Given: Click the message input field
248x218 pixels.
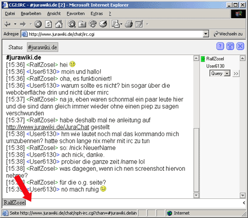Looking at the screenshot, I should click(x=134, y=203).
